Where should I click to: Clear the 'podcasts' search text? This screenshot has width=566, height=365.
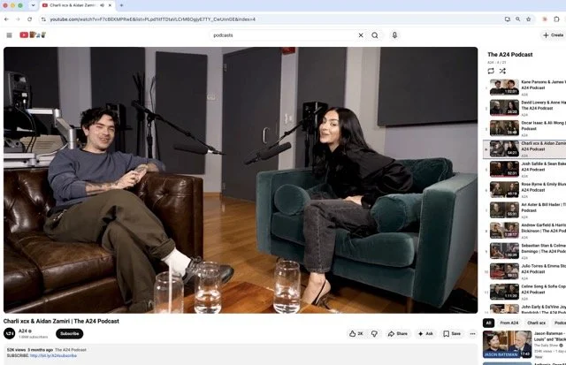point(361,35)
